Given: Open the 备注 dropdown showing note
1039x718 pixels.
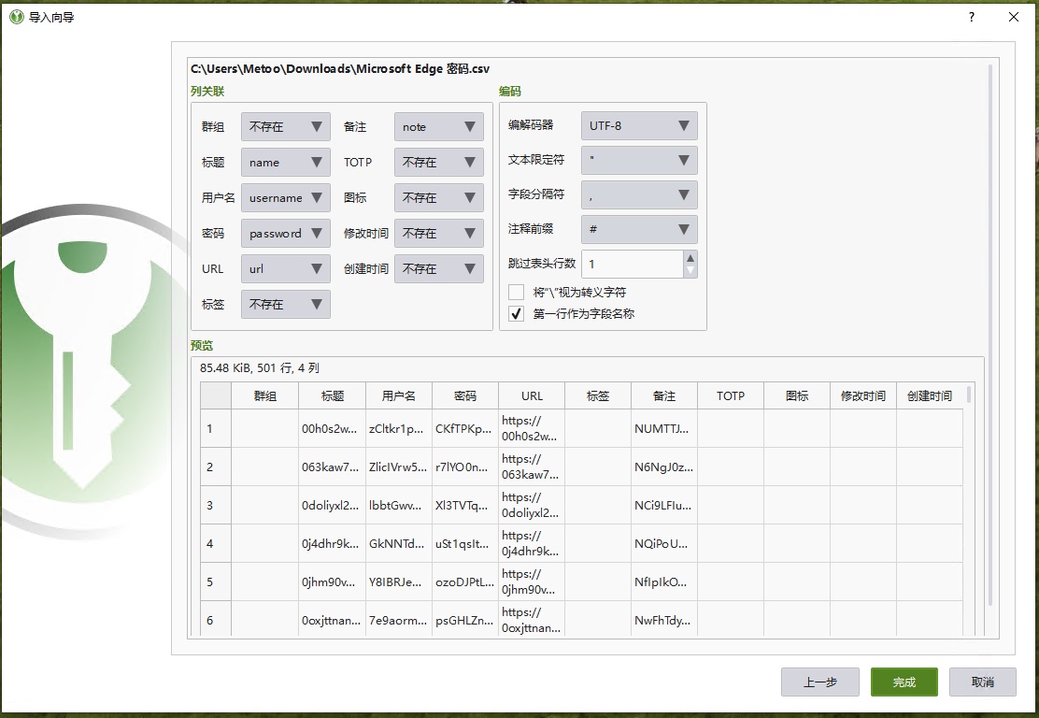Looking at the screenshot, I should pos(438,126).
